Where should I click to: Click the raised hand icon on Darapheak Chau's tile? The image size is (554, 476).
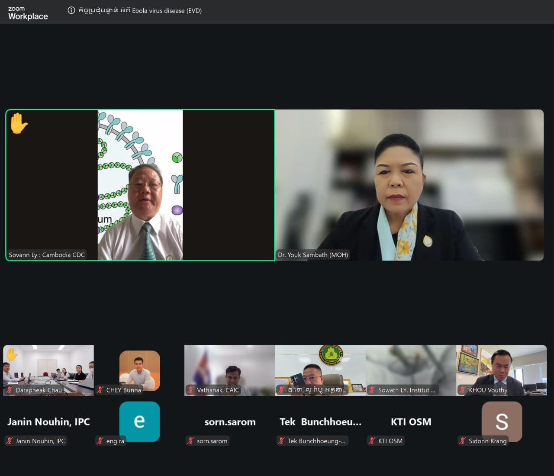click(x=12, y=354)
